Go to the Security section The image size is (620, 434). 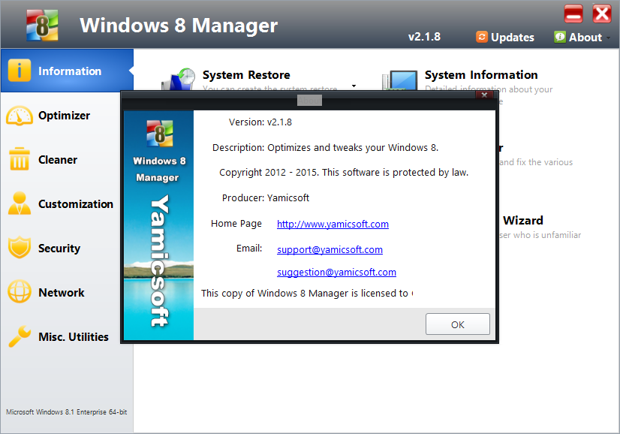click(x=59, y=249)
